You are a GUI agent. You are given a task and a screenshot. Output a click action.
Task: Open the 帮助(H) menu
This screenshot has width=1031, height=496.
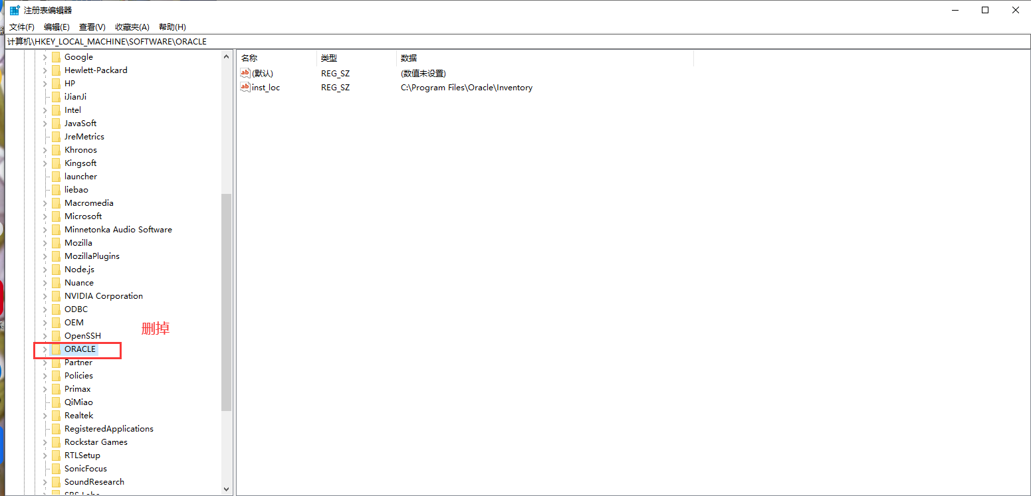(172, 27)
